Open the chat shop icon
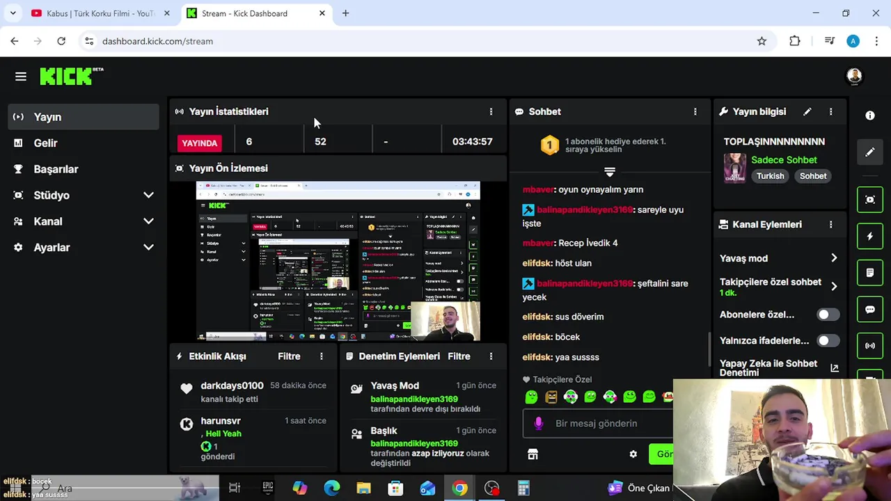This screenshot has height=501, width=891. click(533, 454)
